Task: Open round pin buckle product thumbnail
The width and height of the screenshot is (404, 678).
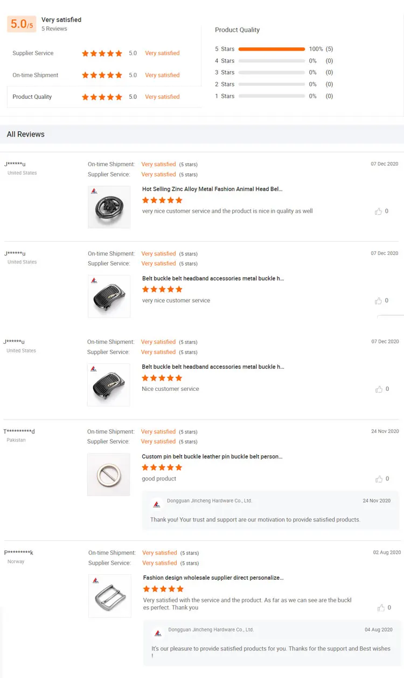Action: tap(109, 474)
